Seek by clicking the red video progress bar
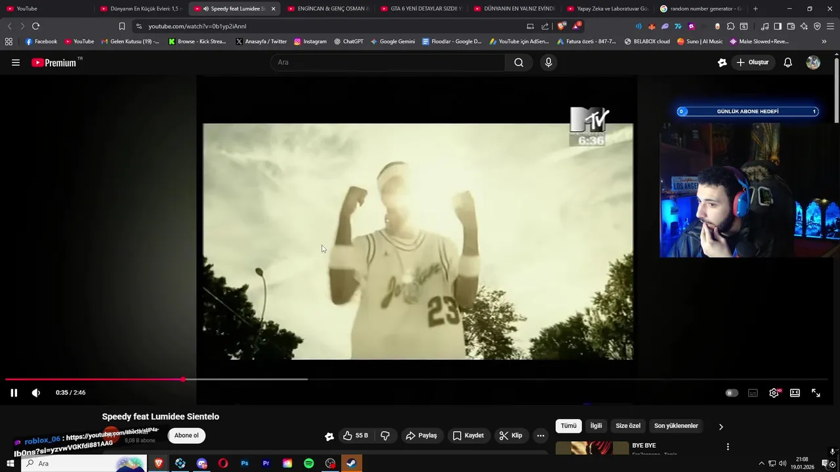This screenshot has width=840, height=472. tap(94, 380)
